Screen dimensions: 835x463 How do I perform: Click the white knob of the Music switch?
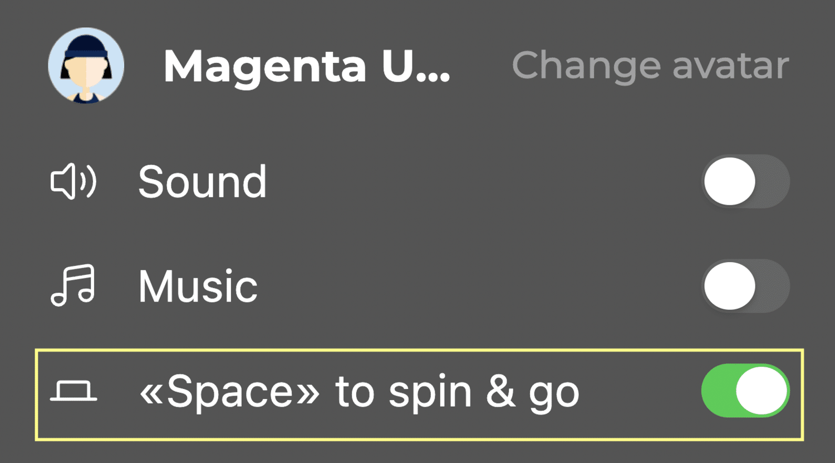point(730,286)
